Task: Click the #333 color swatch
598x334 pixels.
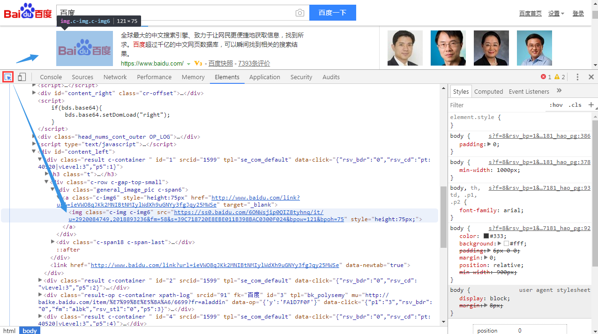Action: [x=486, y=237]
